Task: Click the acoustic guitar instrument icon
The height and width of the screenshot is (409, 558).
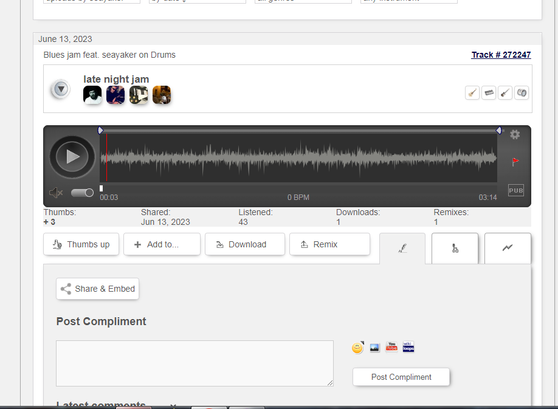Action: (x=472, y=93)
